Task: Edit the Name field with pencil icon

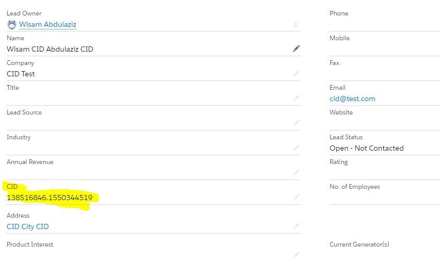Action: pyautogui.click(x=296, y=49)
